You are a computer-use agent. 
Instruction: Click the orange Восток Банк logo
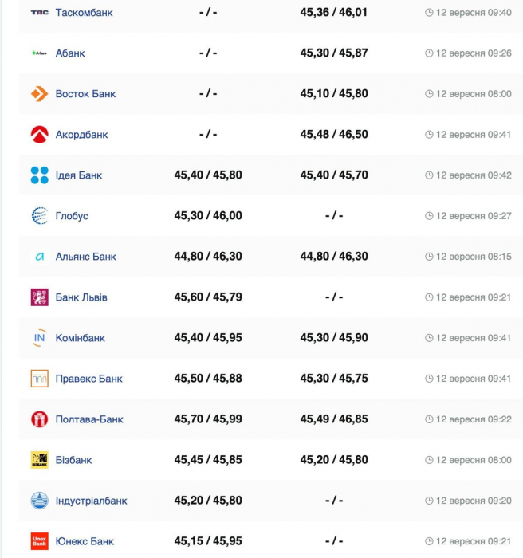pos(40,93)
